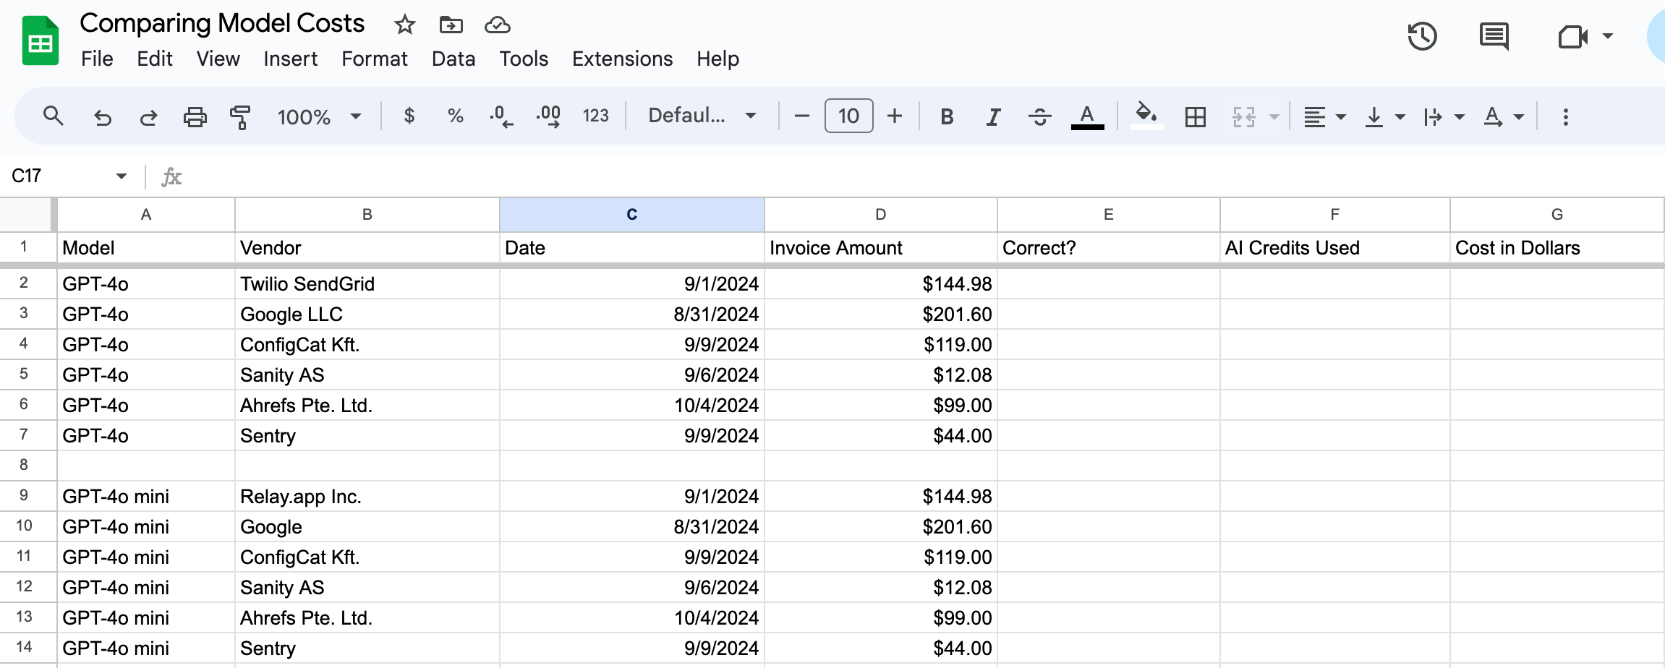1665x668 pixels.
Task: Increase decimal places
Action: (548, 116)
